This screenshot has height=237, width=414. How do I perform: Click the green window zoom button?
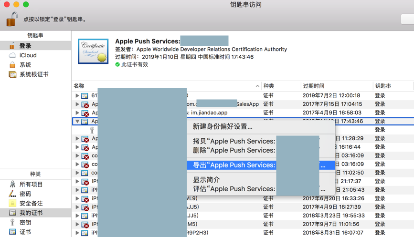(26, 4)
